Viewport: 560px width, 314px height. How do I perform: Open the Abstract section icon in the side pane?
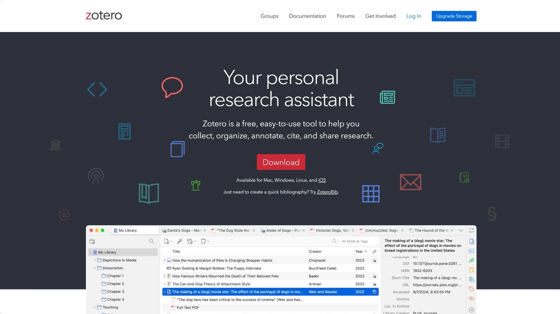coord(471,251)
